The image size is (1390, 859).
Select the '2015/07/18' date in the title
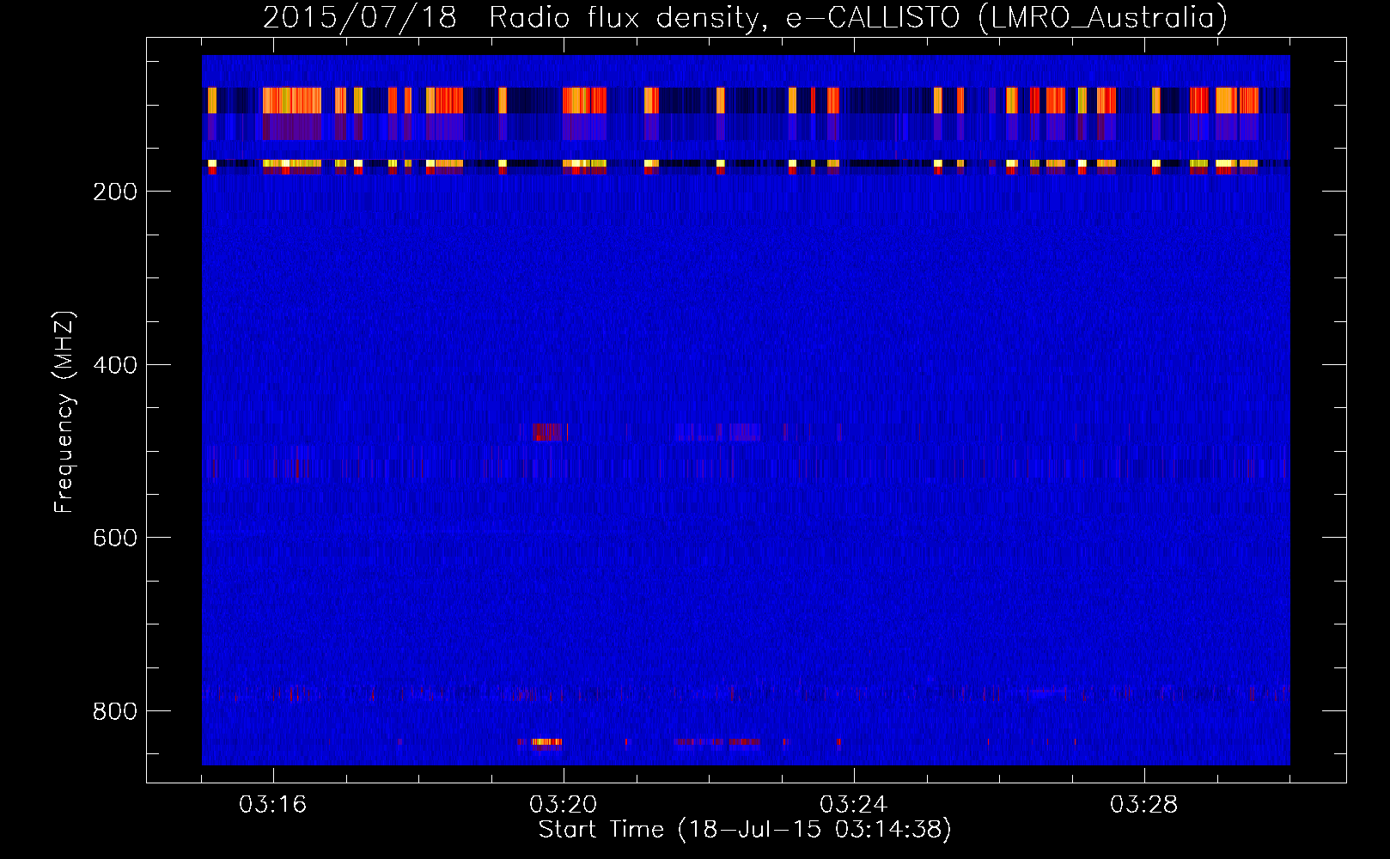pos(359,17)
